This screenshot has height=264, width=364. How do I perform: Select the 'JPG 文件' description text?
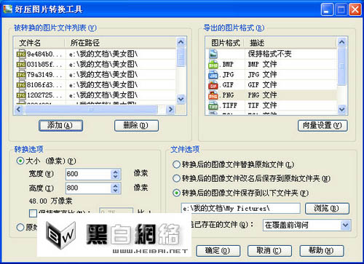point(262,75)
